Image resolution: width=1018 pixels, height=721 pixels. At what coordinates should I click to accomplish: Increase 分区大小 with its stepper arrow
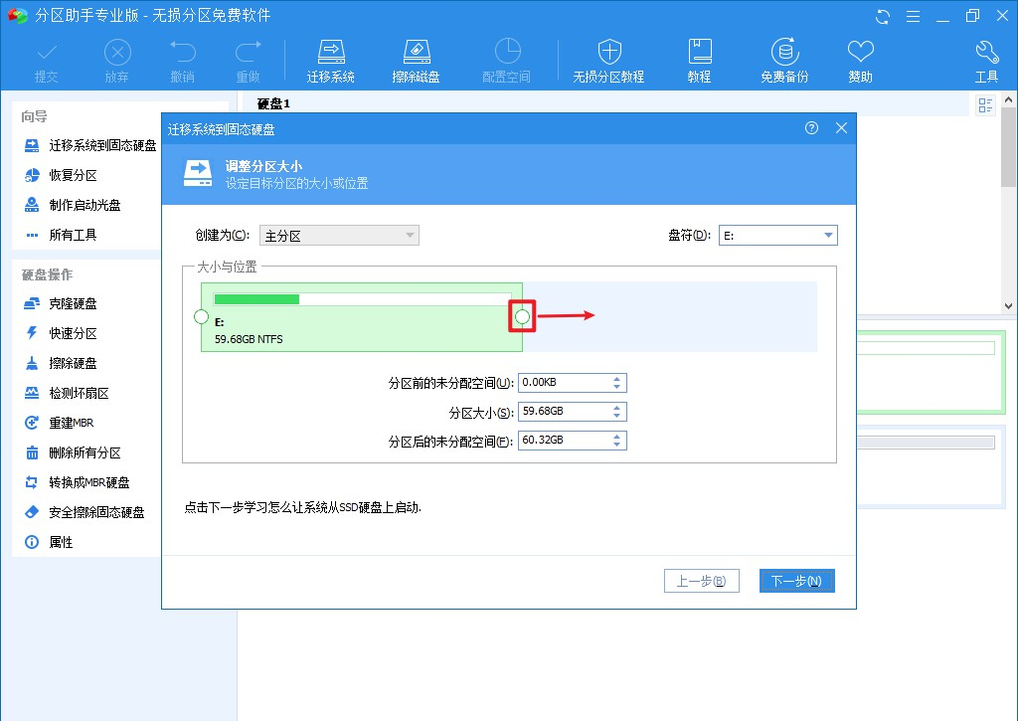click(617, 408)
